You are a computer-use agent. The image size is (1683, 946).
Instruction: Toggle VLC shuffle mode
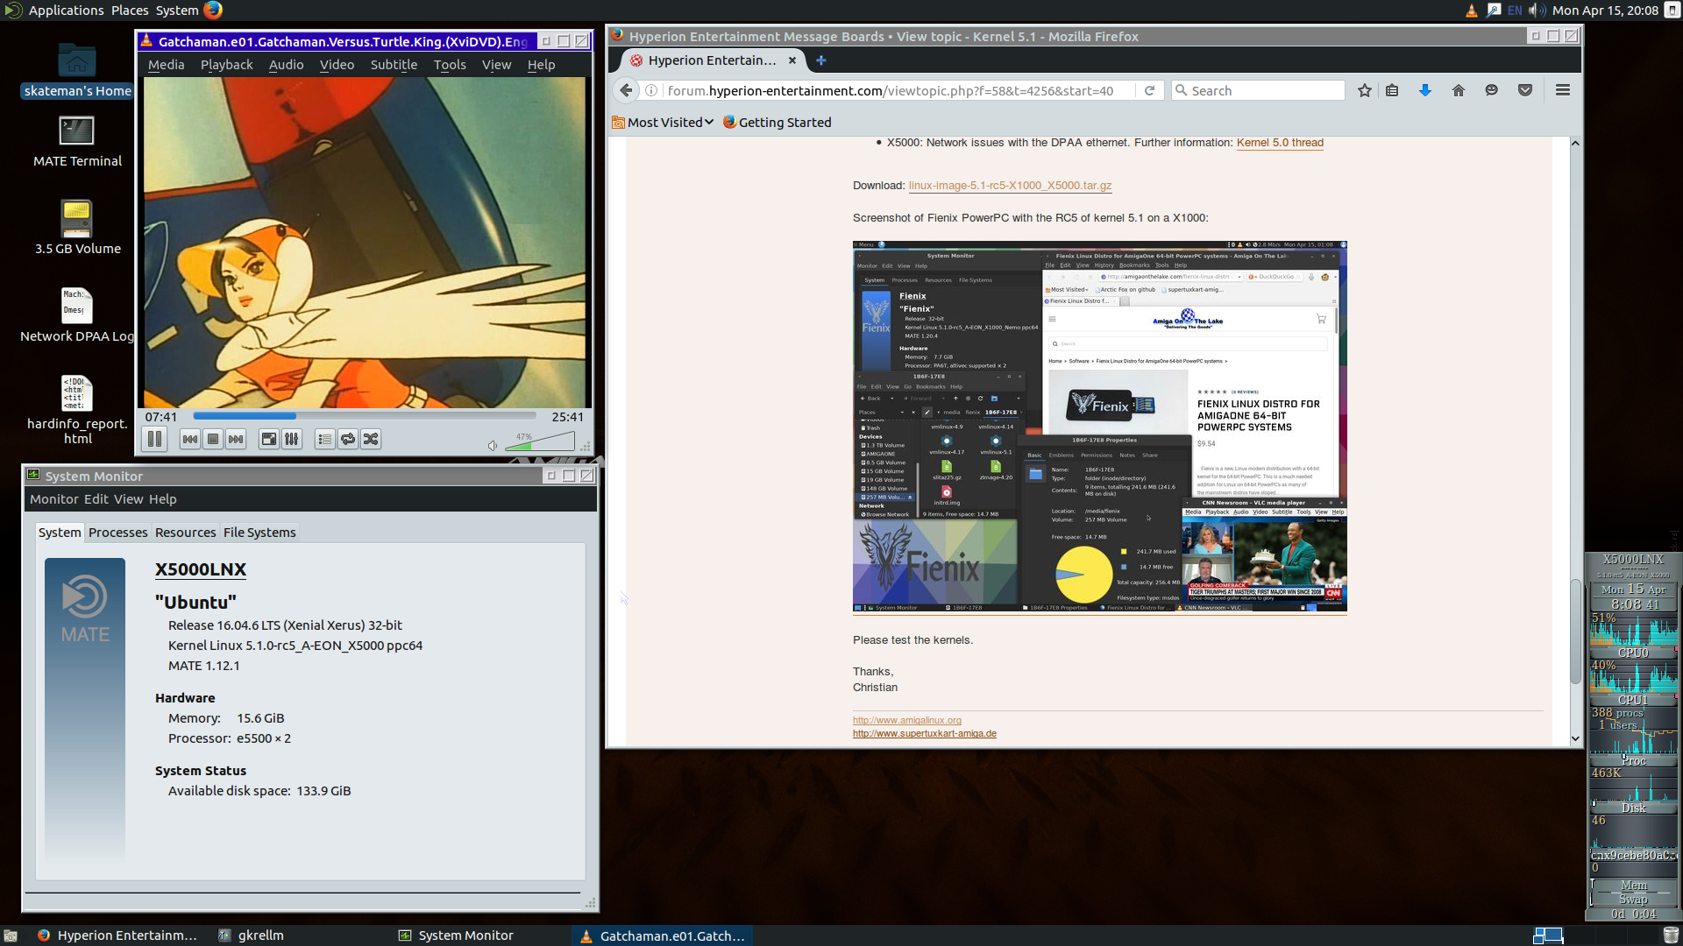pos(371,440)
